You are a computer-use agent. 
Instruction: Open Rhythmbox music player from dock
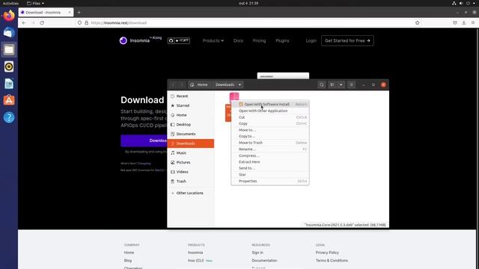click(x=9, y=67)
